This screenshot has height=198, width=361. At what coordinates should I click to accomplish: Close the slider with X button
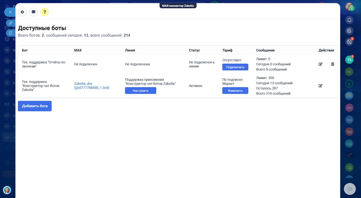tap(10, 12)
